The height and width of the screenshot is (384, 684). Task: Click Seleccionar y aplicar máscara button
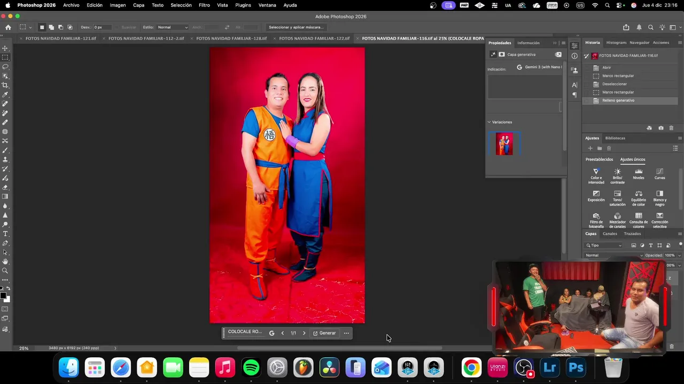point(296,27)
